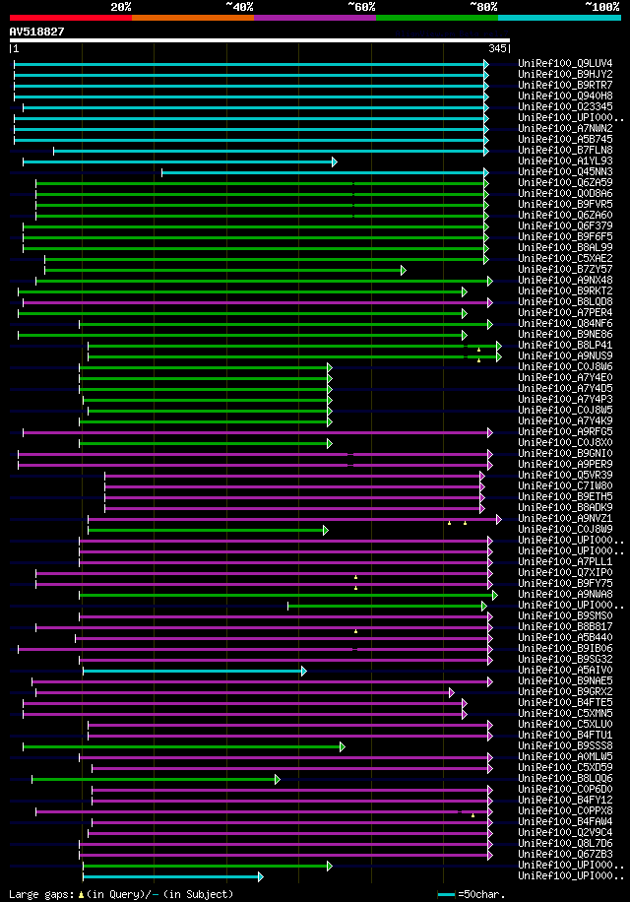Select the UniRef100_B8LQQ6 label

click(x=565, y=778)
